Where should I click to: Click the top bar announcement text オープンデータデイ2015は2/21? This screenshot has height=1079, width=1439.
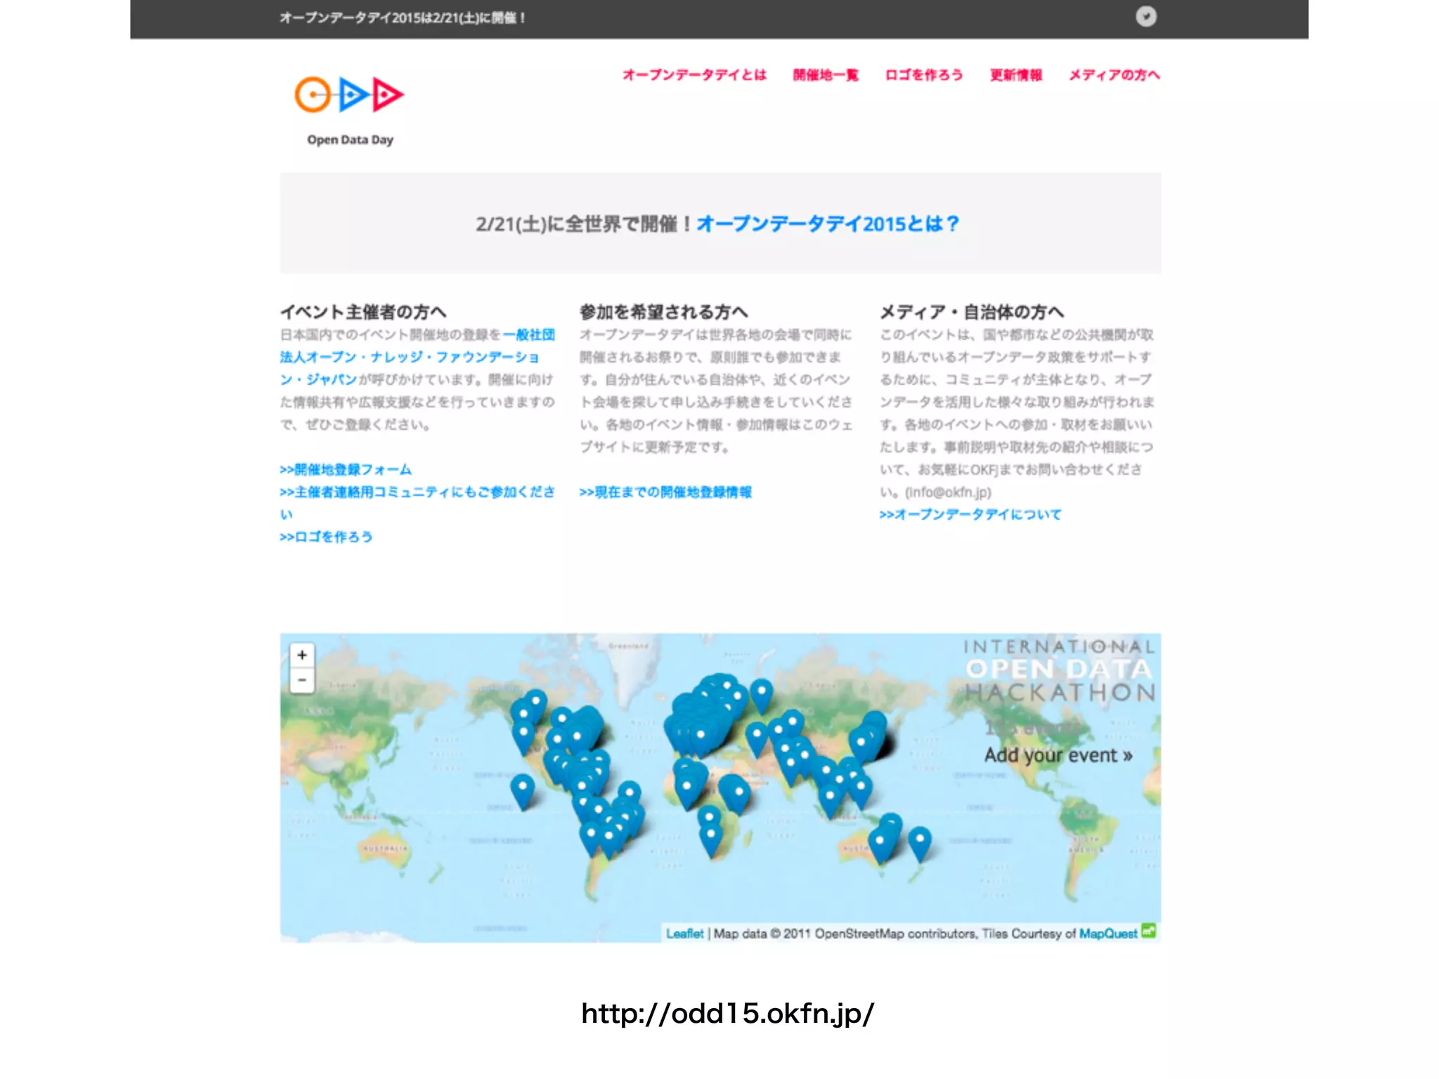(402, 18)
